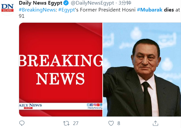Screen dimensions: 181x128
Task: Open the Daily News Egypt profile name
Action: (40, 3)
